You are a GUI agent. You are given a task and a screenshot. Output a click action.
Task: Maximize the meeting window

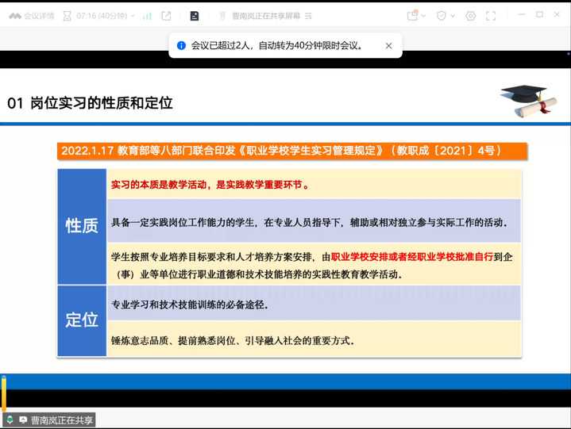(x=539, y=14)
